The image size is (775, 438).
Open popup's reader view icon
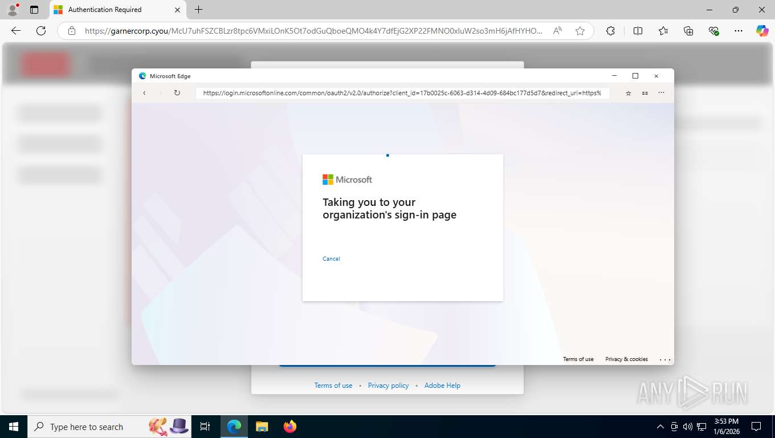pyautogui.click(x=645, y=93)
